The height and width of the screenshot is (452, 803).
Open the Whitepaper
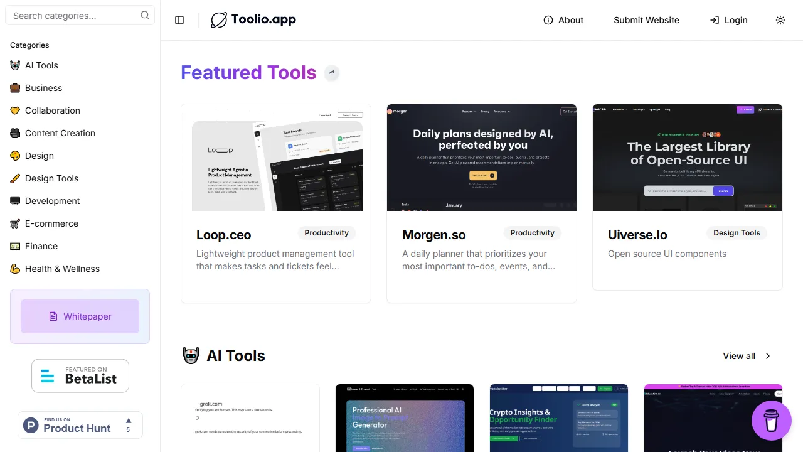point(80,316)
